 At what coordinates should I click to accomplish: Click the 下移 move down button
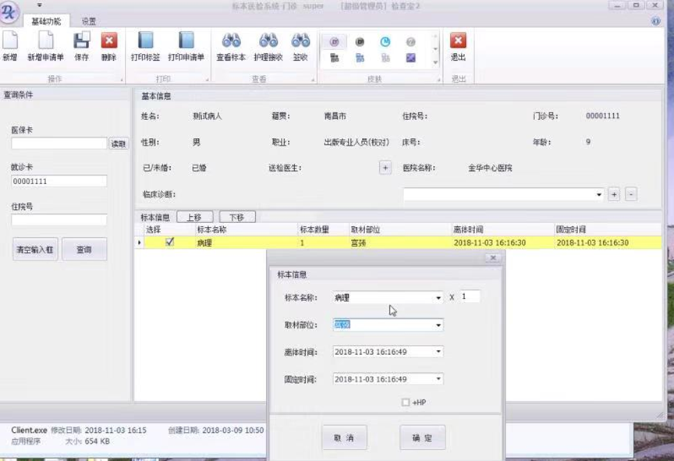tap(237, 217)
